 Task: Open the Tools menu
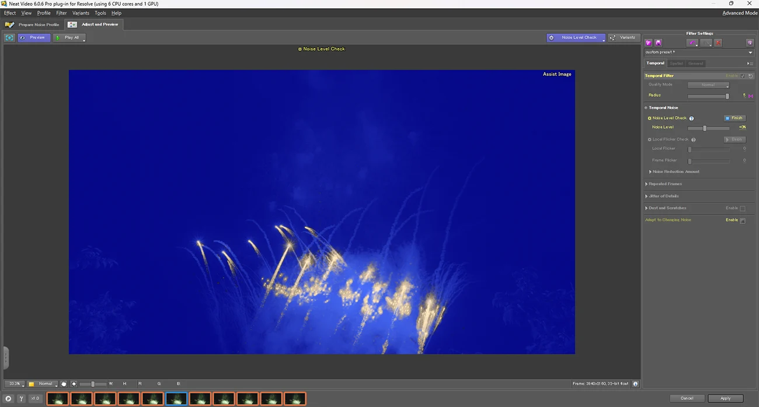tap(100, 13)
